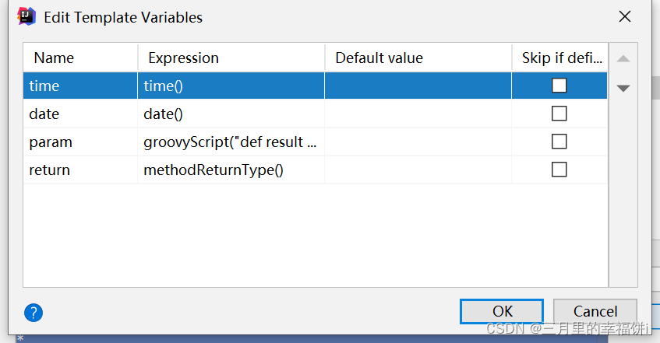Toggle Skip if defined for date
Viewport: 660px width, 343px height.
(x=559, y=114)
